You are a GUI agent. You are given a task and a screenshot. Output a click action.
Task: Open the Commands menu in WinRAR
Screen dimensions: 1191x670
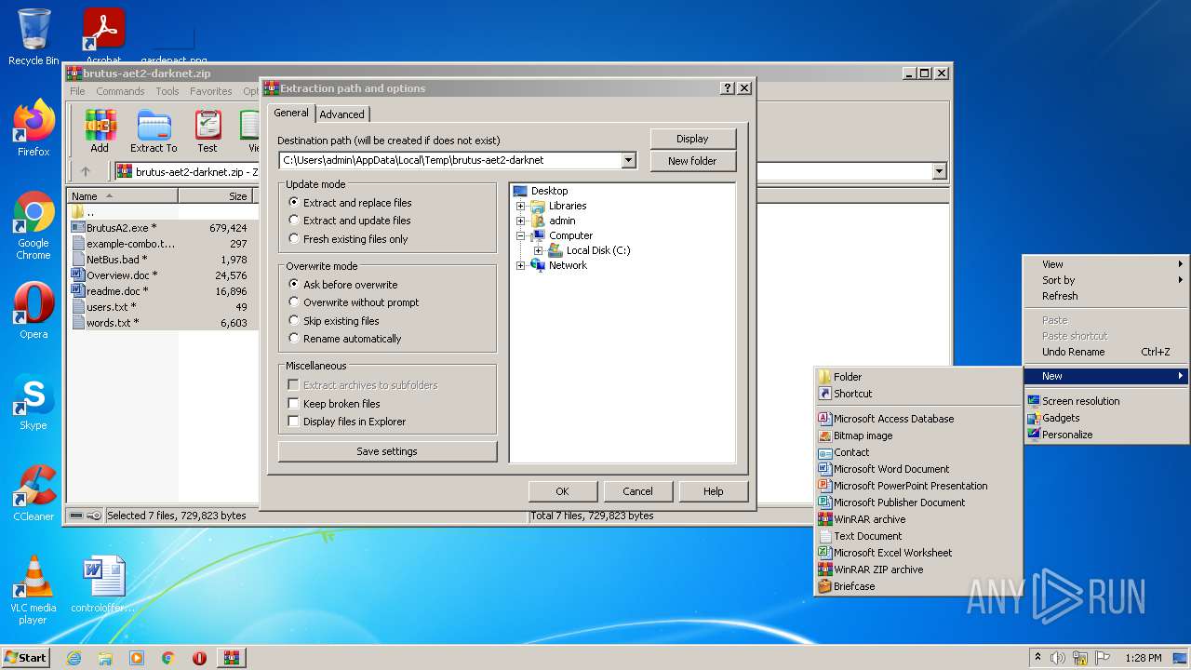click(x=120, y=91)
